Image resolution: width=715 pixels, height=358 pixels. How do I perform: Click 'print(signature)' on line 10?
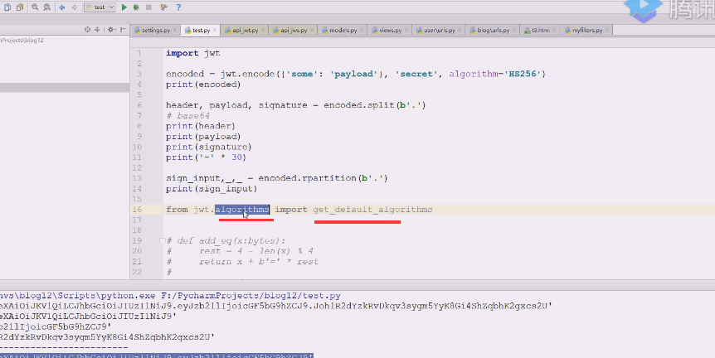209,147
